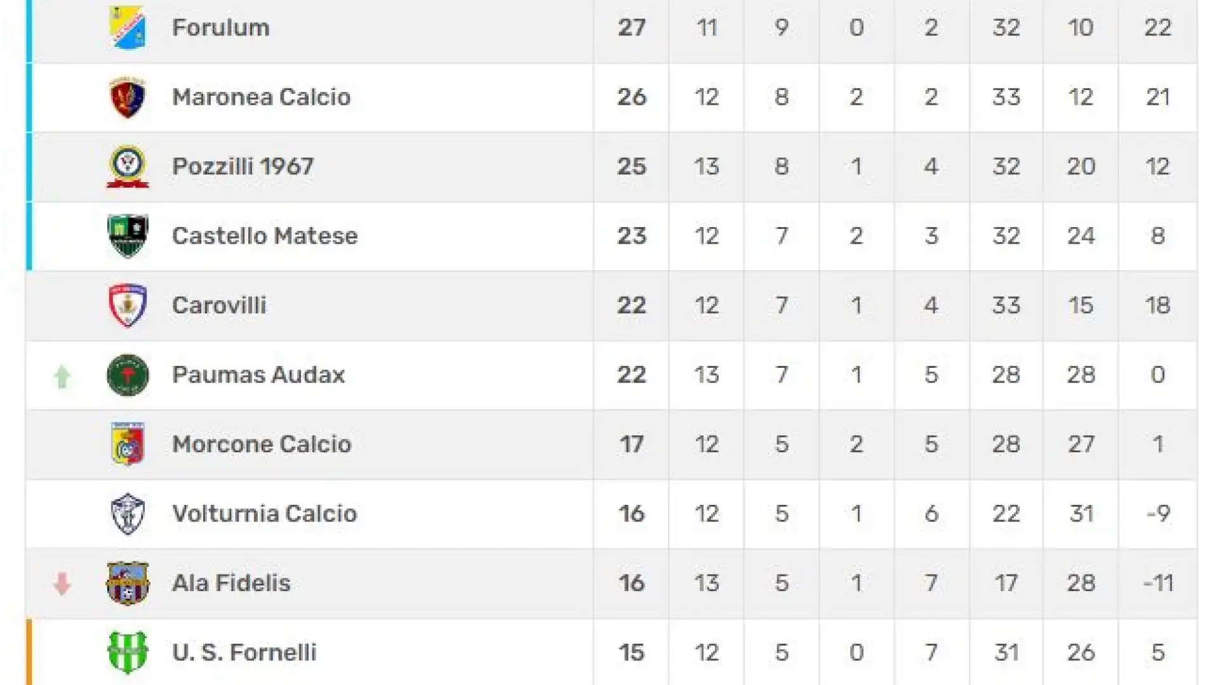Click red down arrow beside Ala Fidelis
The image size is (1219, 685).
click(x=62, y=584)
